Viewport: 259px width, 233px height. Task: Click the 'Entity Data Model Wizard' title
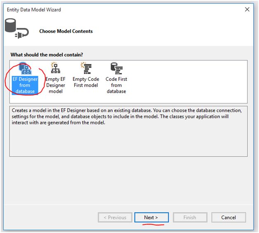[x=34, y=10]
